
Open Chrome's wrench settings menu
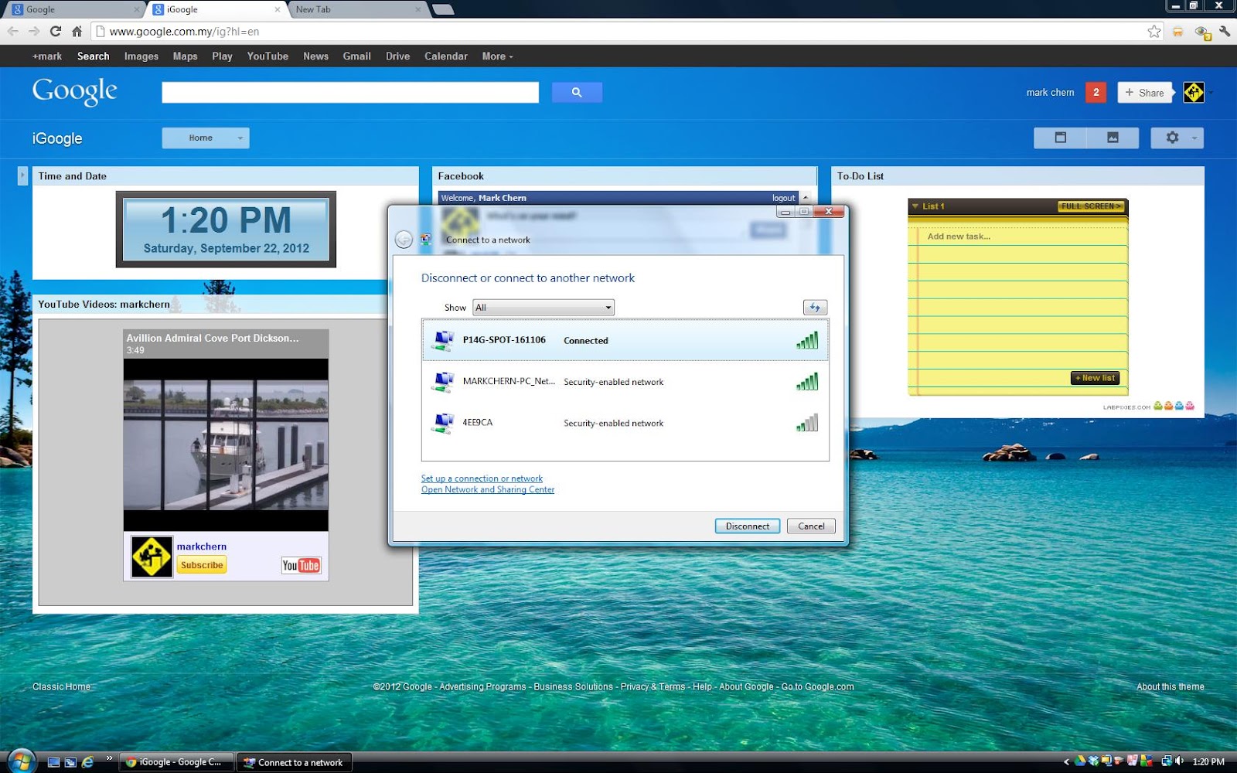tap(1225, 32)
